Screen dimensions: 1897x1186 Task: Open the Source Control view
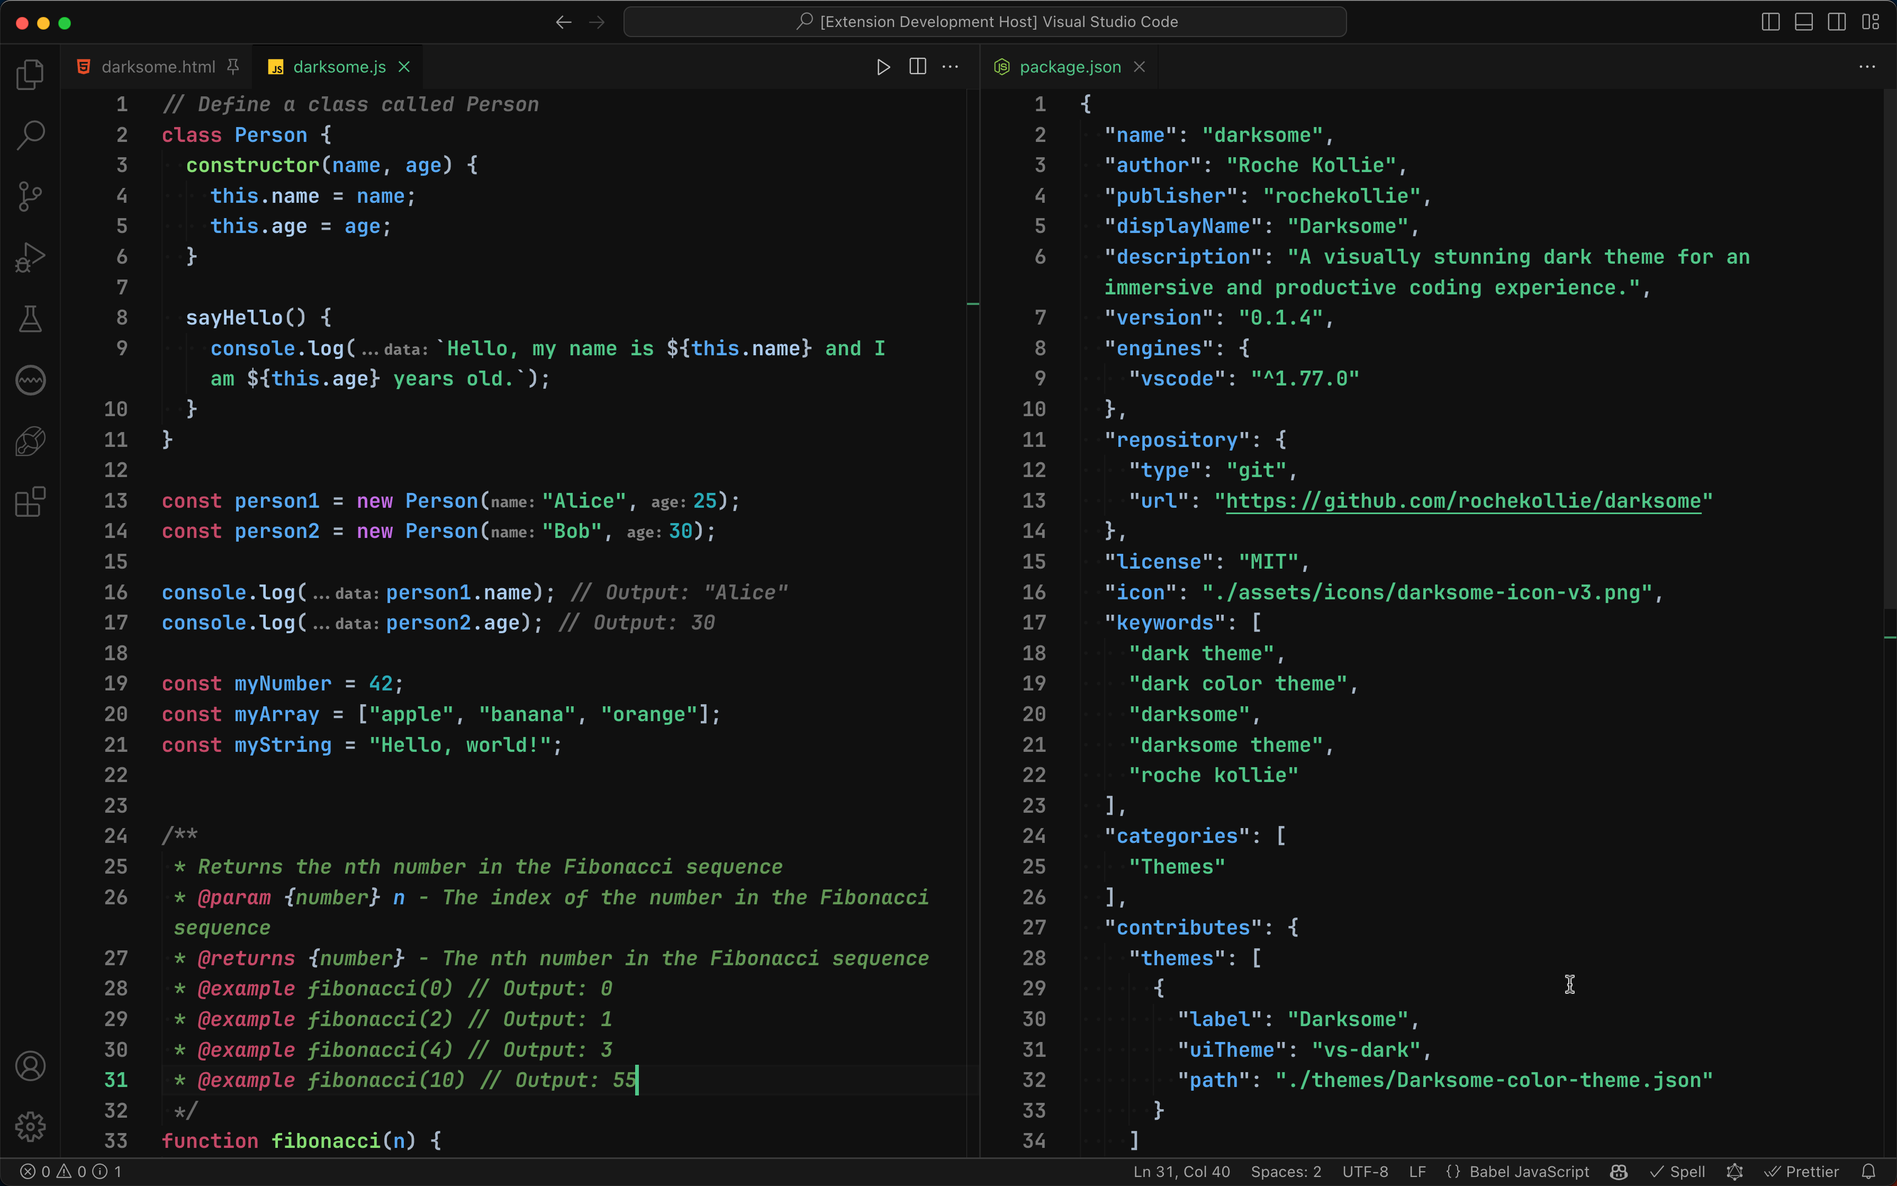tap(30, 196)
